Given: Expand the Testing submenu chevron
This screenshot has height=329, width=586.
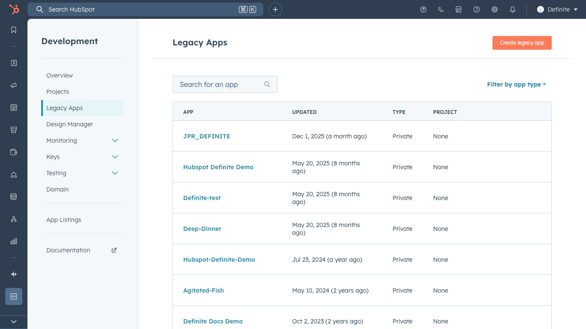Looking at the screenshot, I should click(x=115, y=173).
